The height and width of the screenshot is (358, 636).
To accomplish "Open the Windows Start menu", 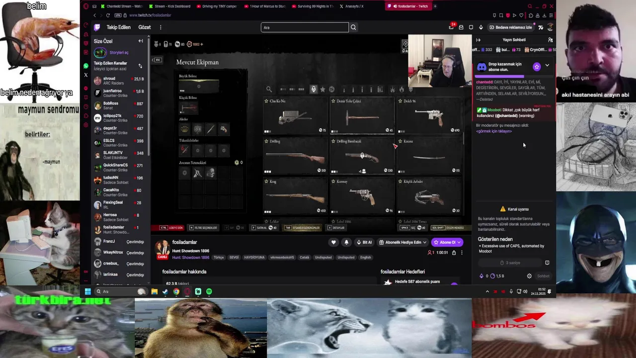I will coord(87,291).
